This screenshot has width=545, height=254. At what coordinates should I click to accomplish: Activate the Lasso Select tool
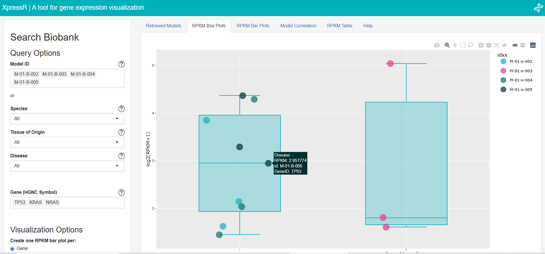tap(471, 45)
